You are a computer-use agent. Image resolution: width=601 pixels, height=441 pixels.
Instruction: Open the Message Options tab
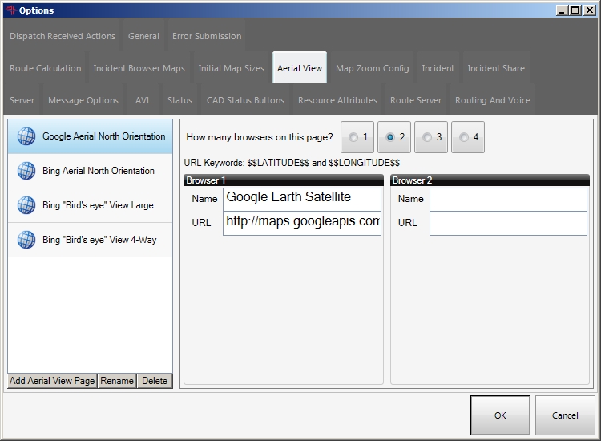pyautogui.click(x=83, y=100)
